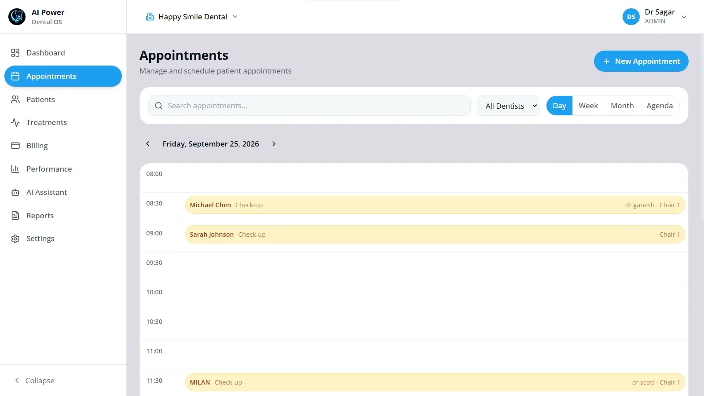The width and height of the screenshot is (704, 396).
Task: Click the plus icon on New Appointment
Action: pyautogui.click(x=606, y=62)
